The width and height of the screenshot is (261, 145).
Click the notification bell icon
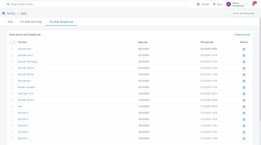[253, 4]
